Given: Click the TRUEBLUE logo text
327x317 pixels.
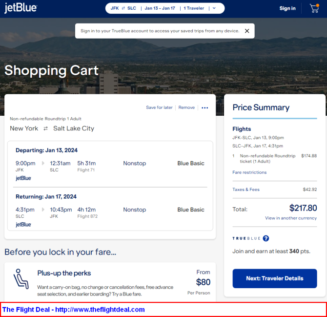Looking at the screenshot, I should [x=246, y=238].
